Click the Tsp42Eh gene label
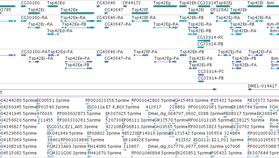Viewport: 279px width, 158px height. click(188, 3)
